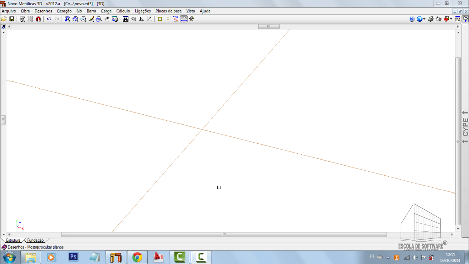Image resolution: width=469 pixels, height=264 pixels.
Task: Switch to the Fundação tab
Action: point(36,241)
